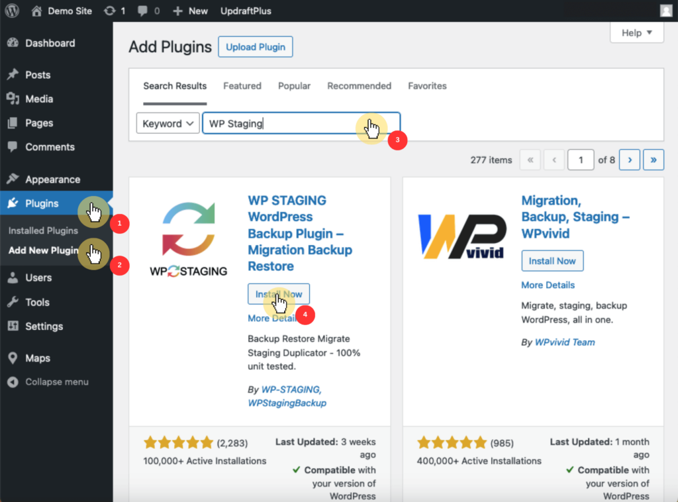Click the WPvivid plugin logo
Image resolution: width=678 pixels, height=502 pixels.
[462, 236]
